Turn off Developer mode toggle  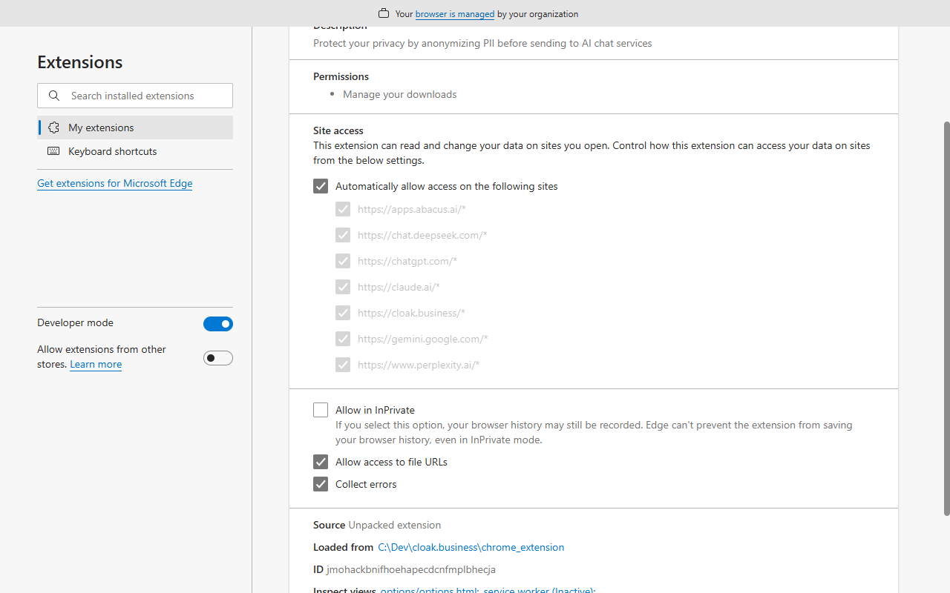click(217, 324)
